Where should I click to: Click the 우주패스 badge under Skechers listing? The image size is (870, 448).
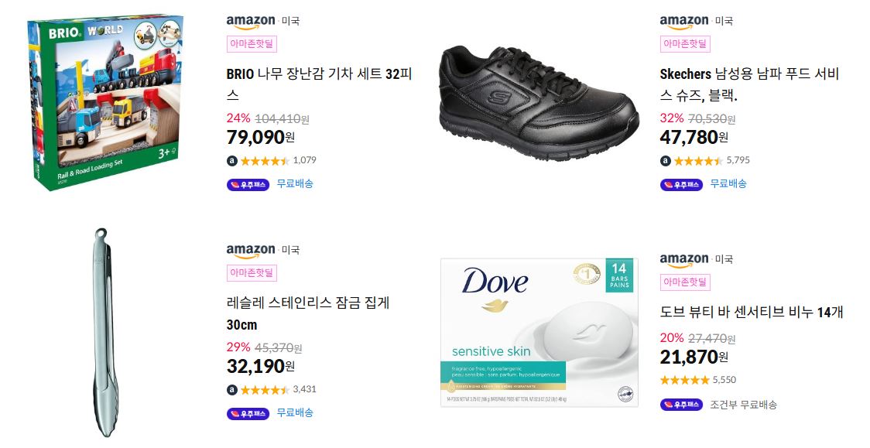(x=681, y=185)
